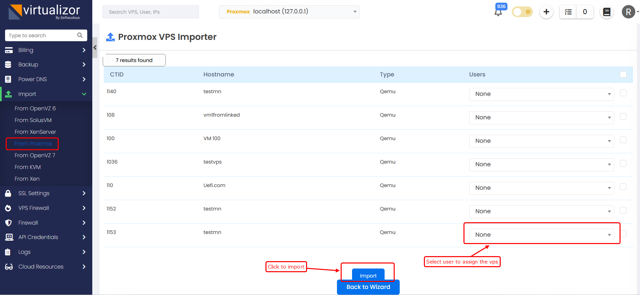Image resolution: width=640 pixels, height=295 pixels.
Task: Collapse sidebar using the arrow handle
Action: point(95,48)
